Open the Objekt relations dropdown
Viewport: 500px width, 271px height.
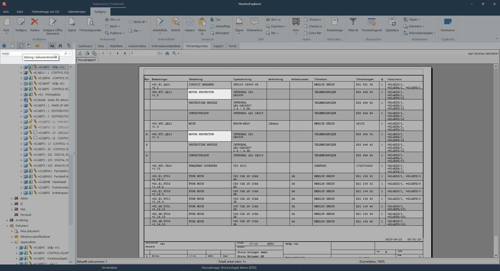click(412, 20)
